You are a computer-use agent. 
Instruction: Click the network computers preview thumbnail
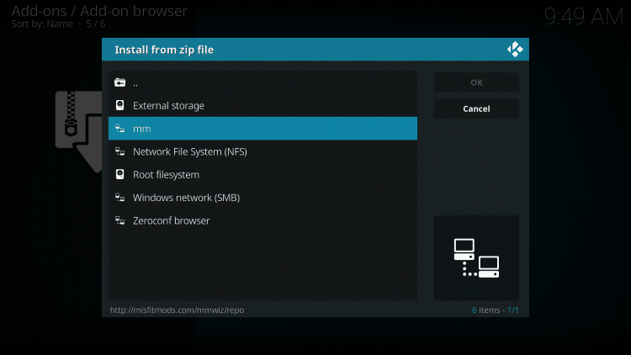click(x=476, y=257)
